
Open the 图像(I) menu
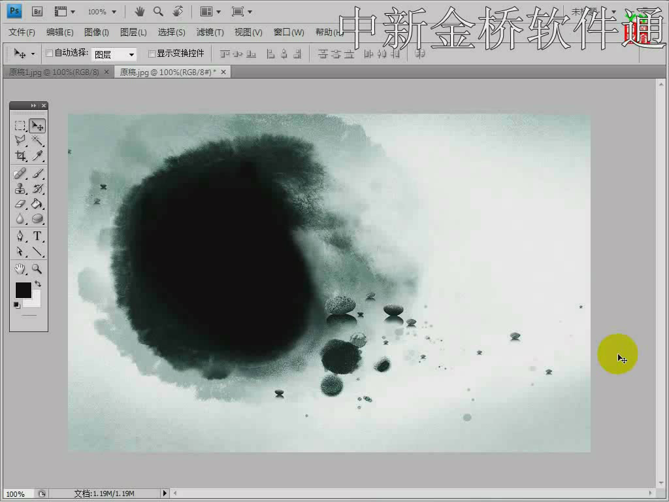[97, 33]
